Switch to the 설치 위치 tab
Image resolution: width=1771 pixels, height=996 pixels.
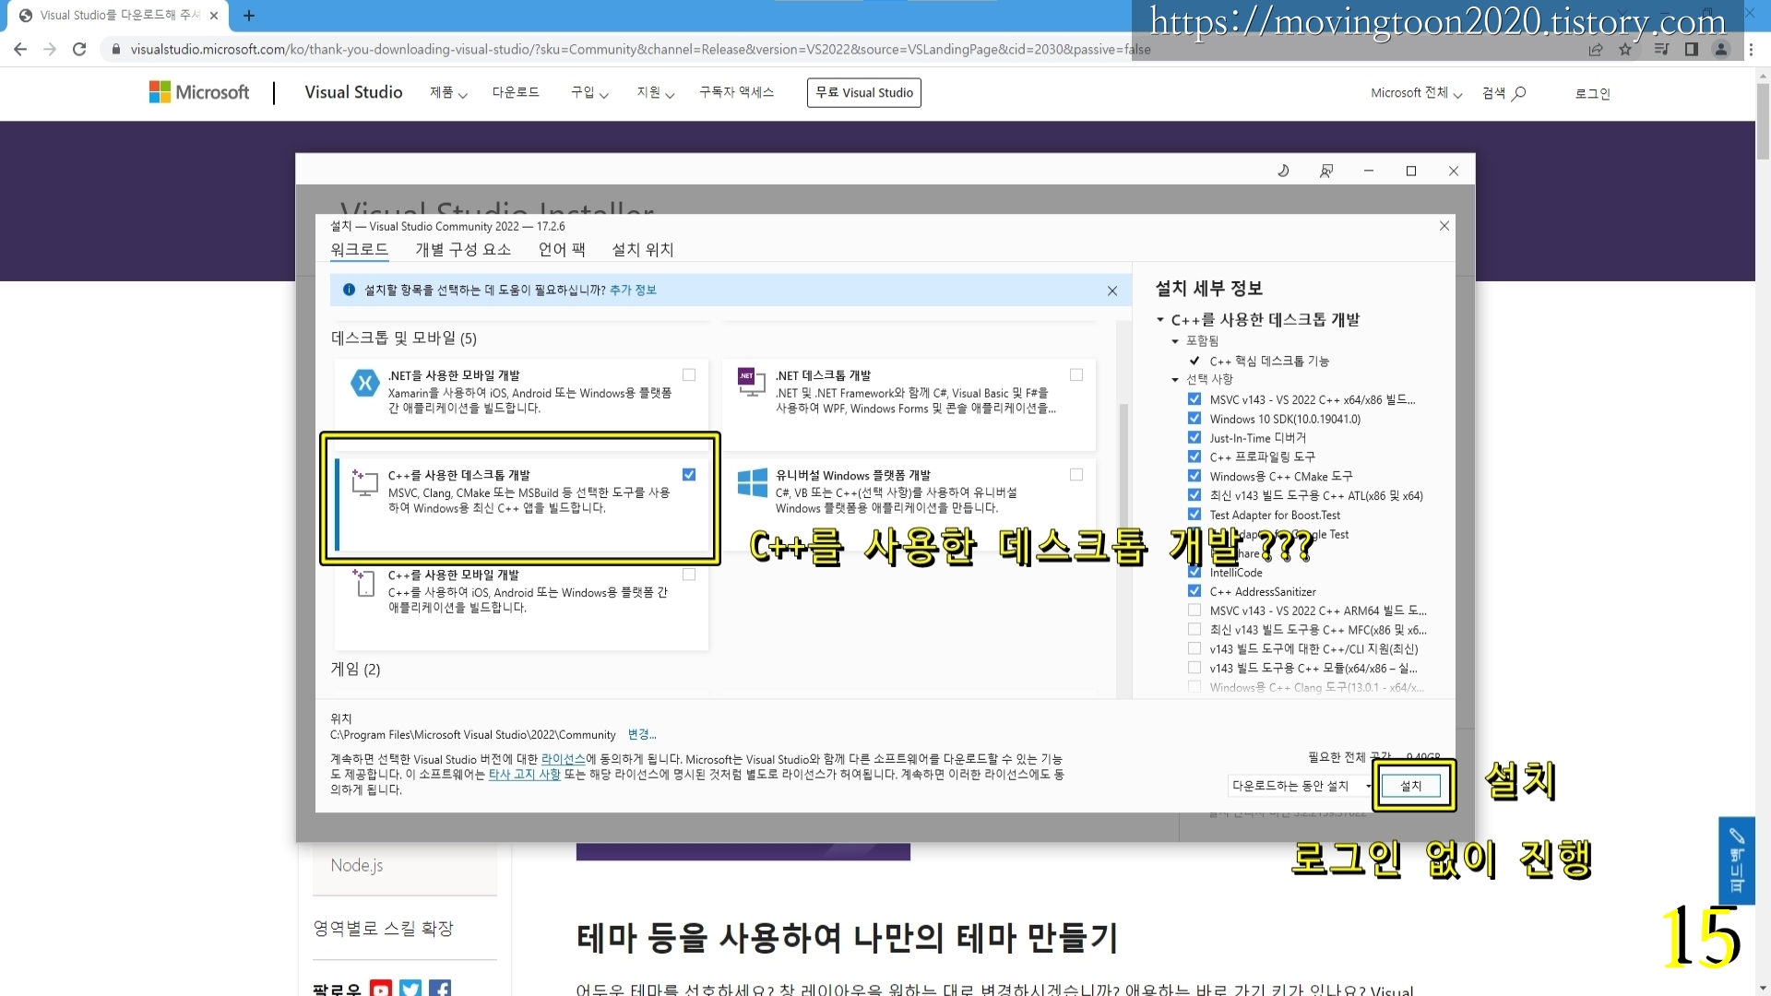click(643, 250)
